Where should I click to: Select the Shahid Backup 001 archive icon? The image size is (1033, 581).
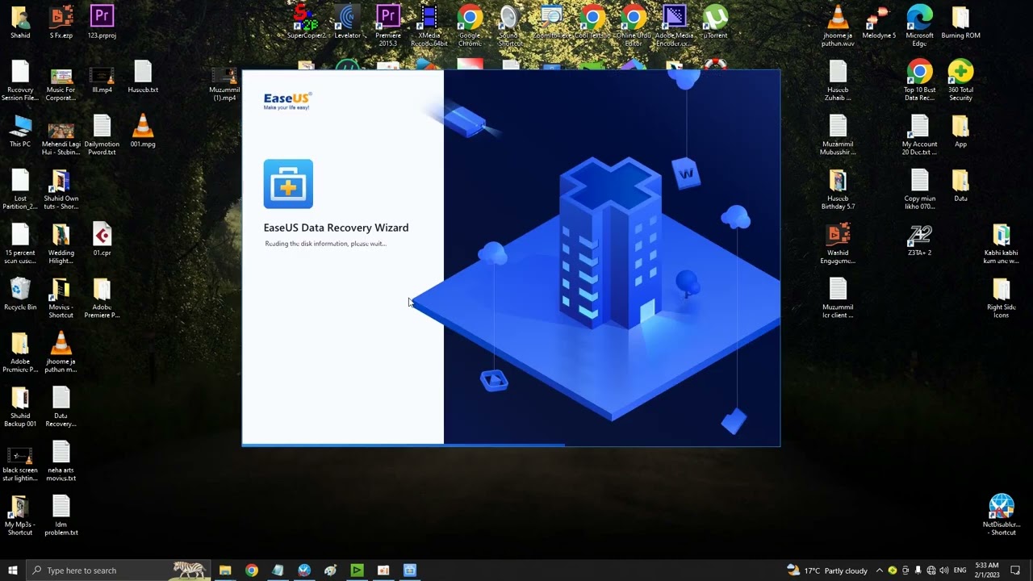pyautogui.click(x=20, y=407)
